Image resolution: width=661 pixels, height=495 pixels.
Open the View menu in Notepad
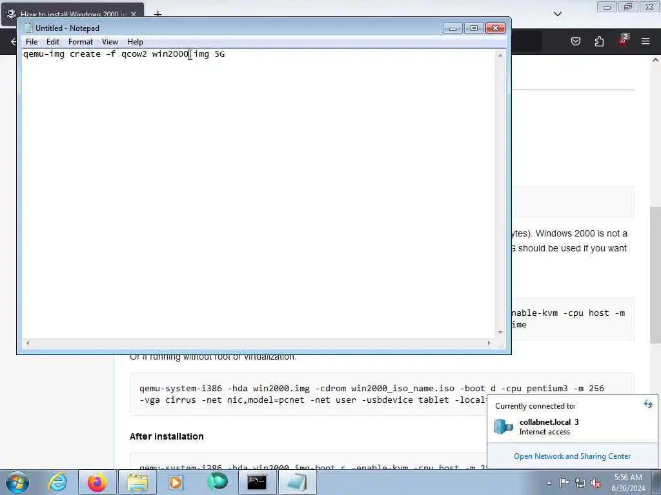tap(110, 42)
